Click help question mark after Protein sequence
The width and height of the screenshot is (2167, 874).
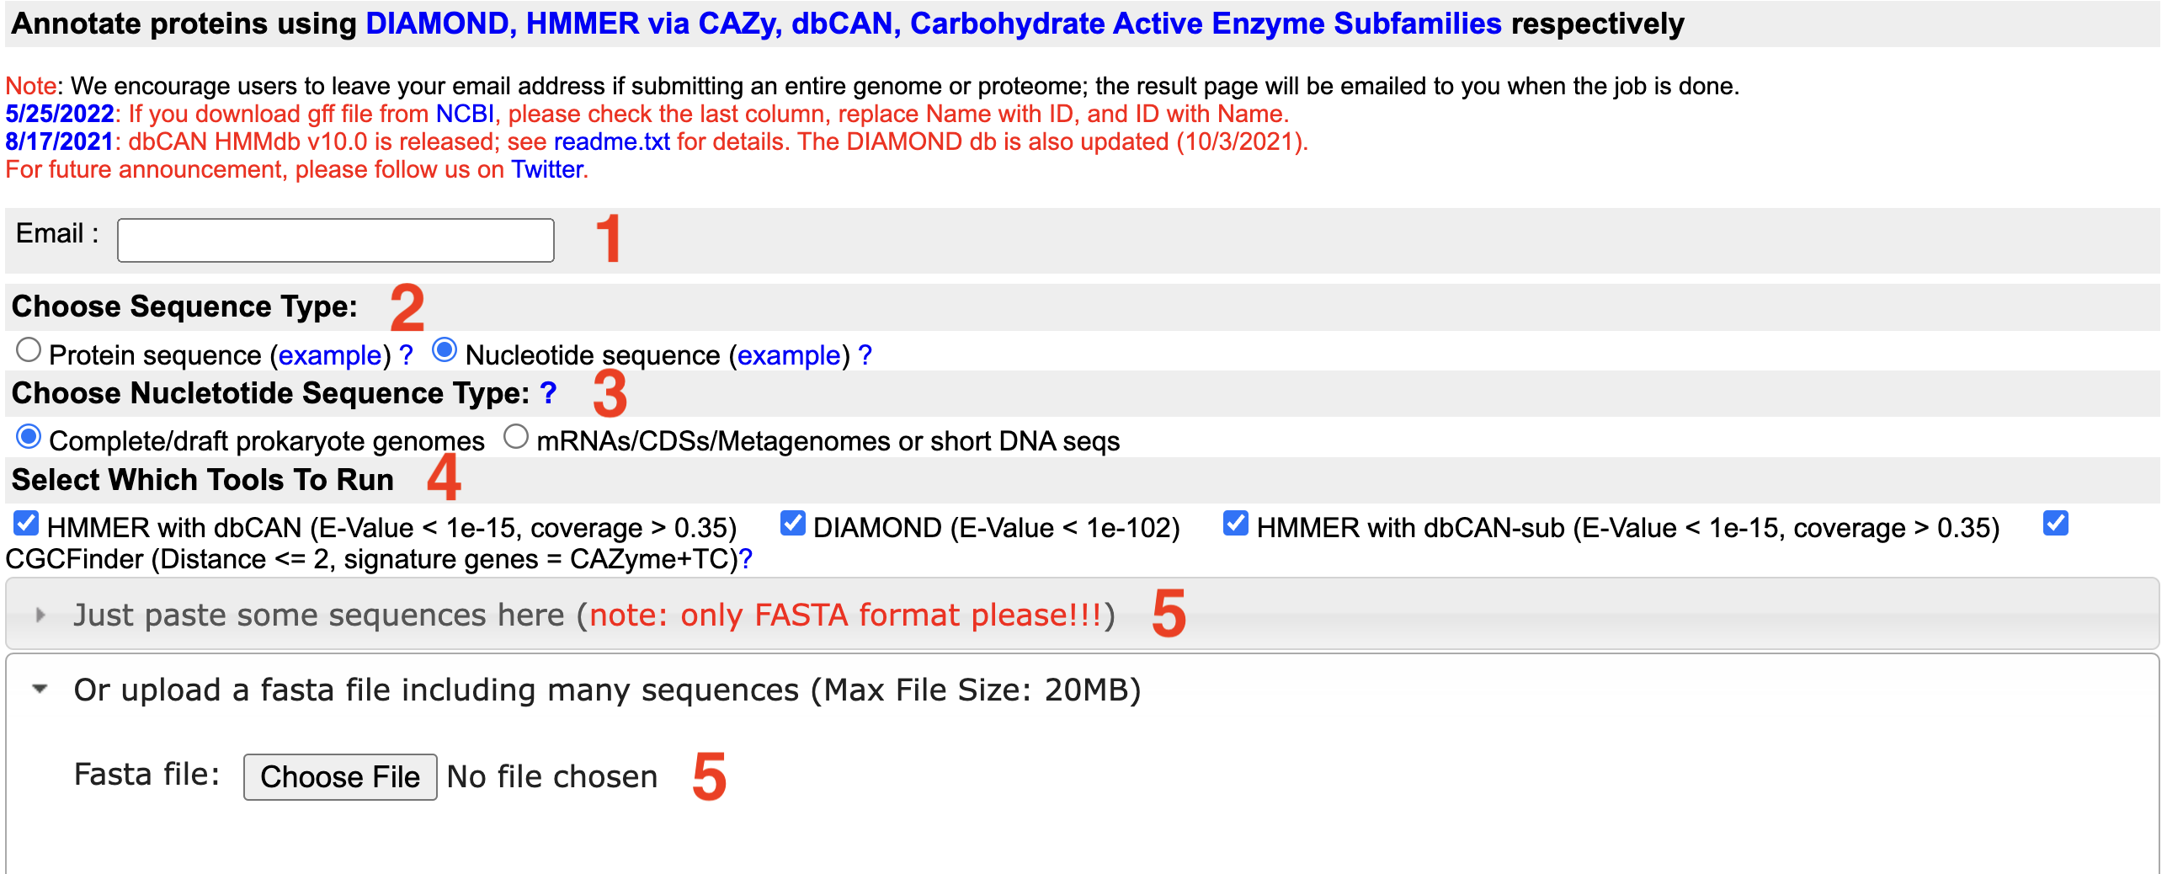pyautogui.click(x=406, y=355)
